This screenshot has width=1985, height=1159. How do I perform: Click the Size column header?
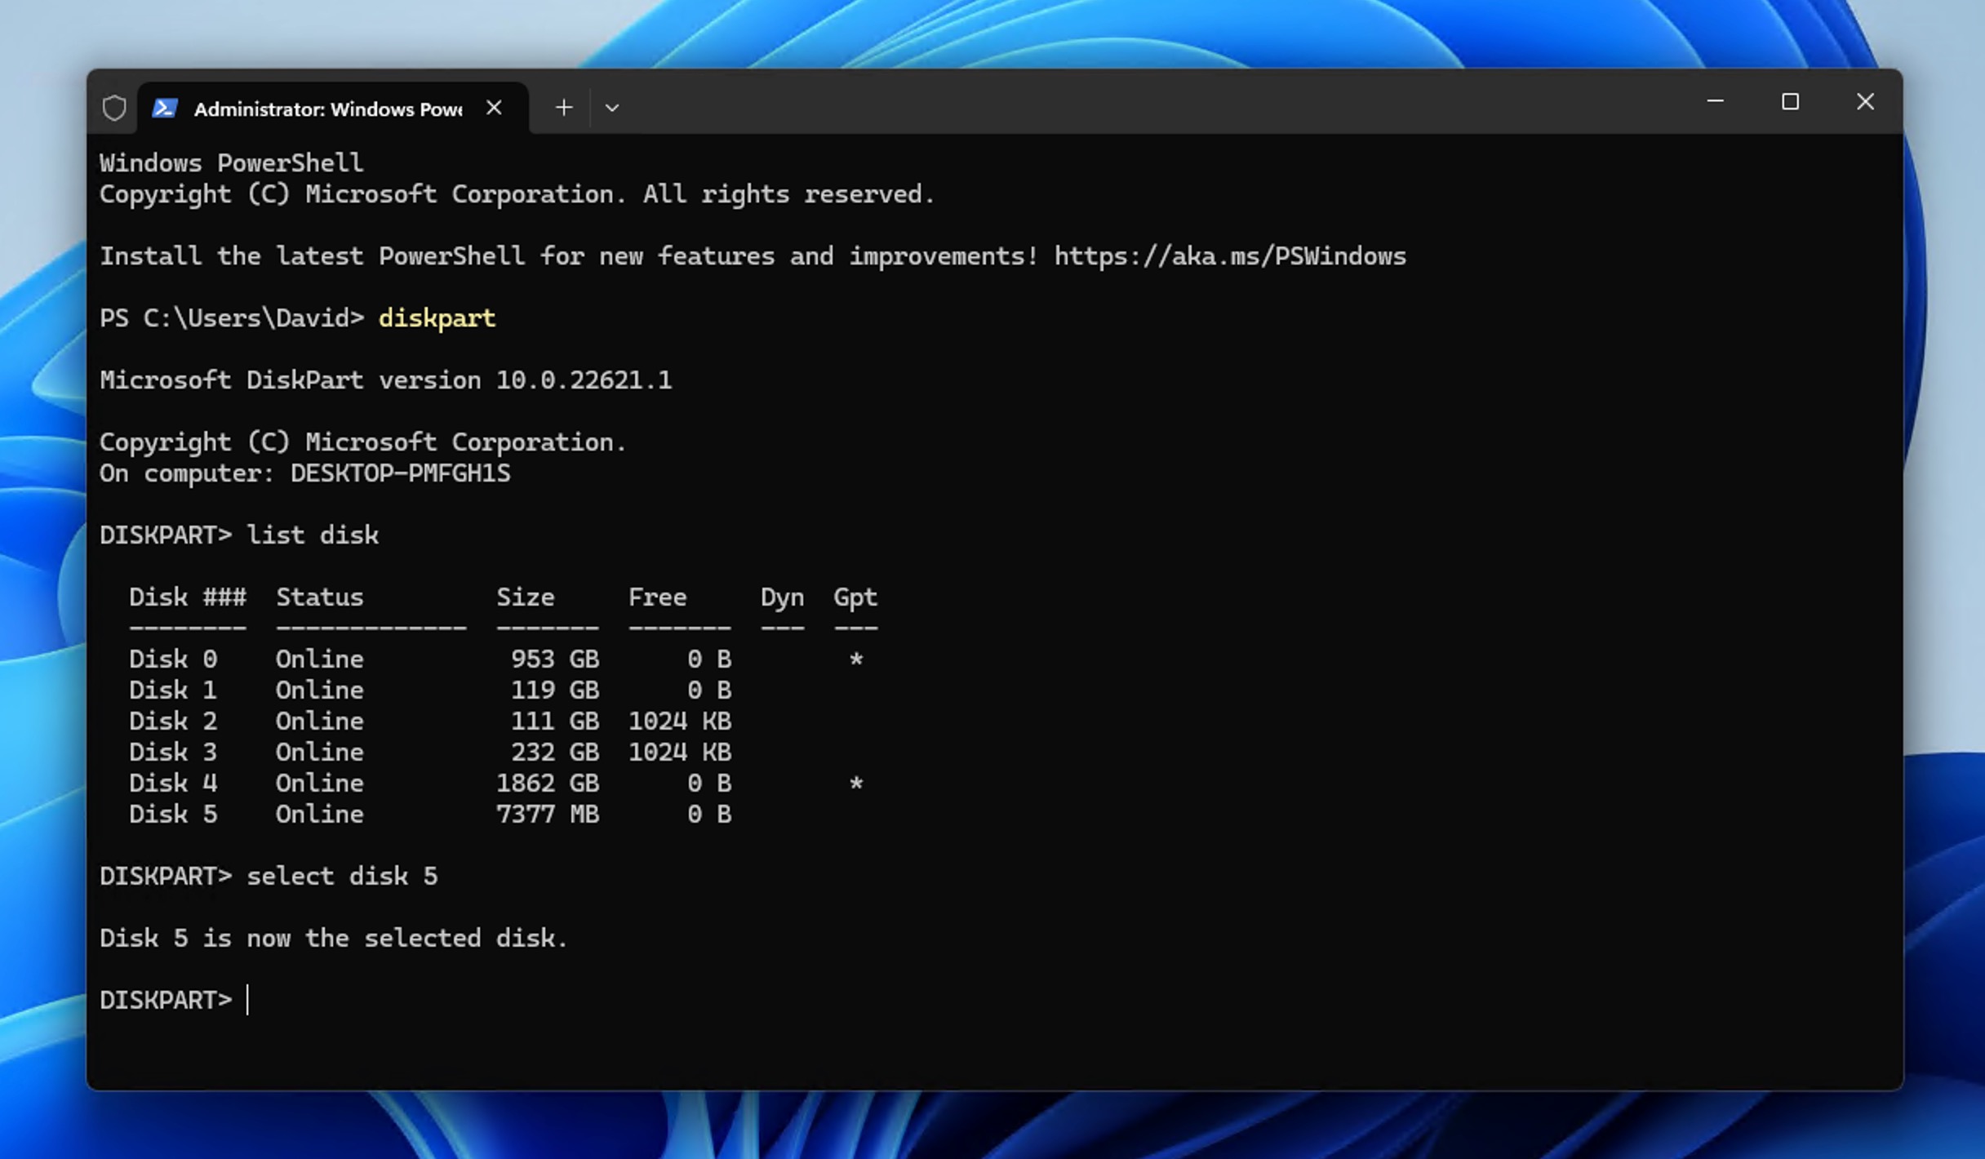pos(525,597)
